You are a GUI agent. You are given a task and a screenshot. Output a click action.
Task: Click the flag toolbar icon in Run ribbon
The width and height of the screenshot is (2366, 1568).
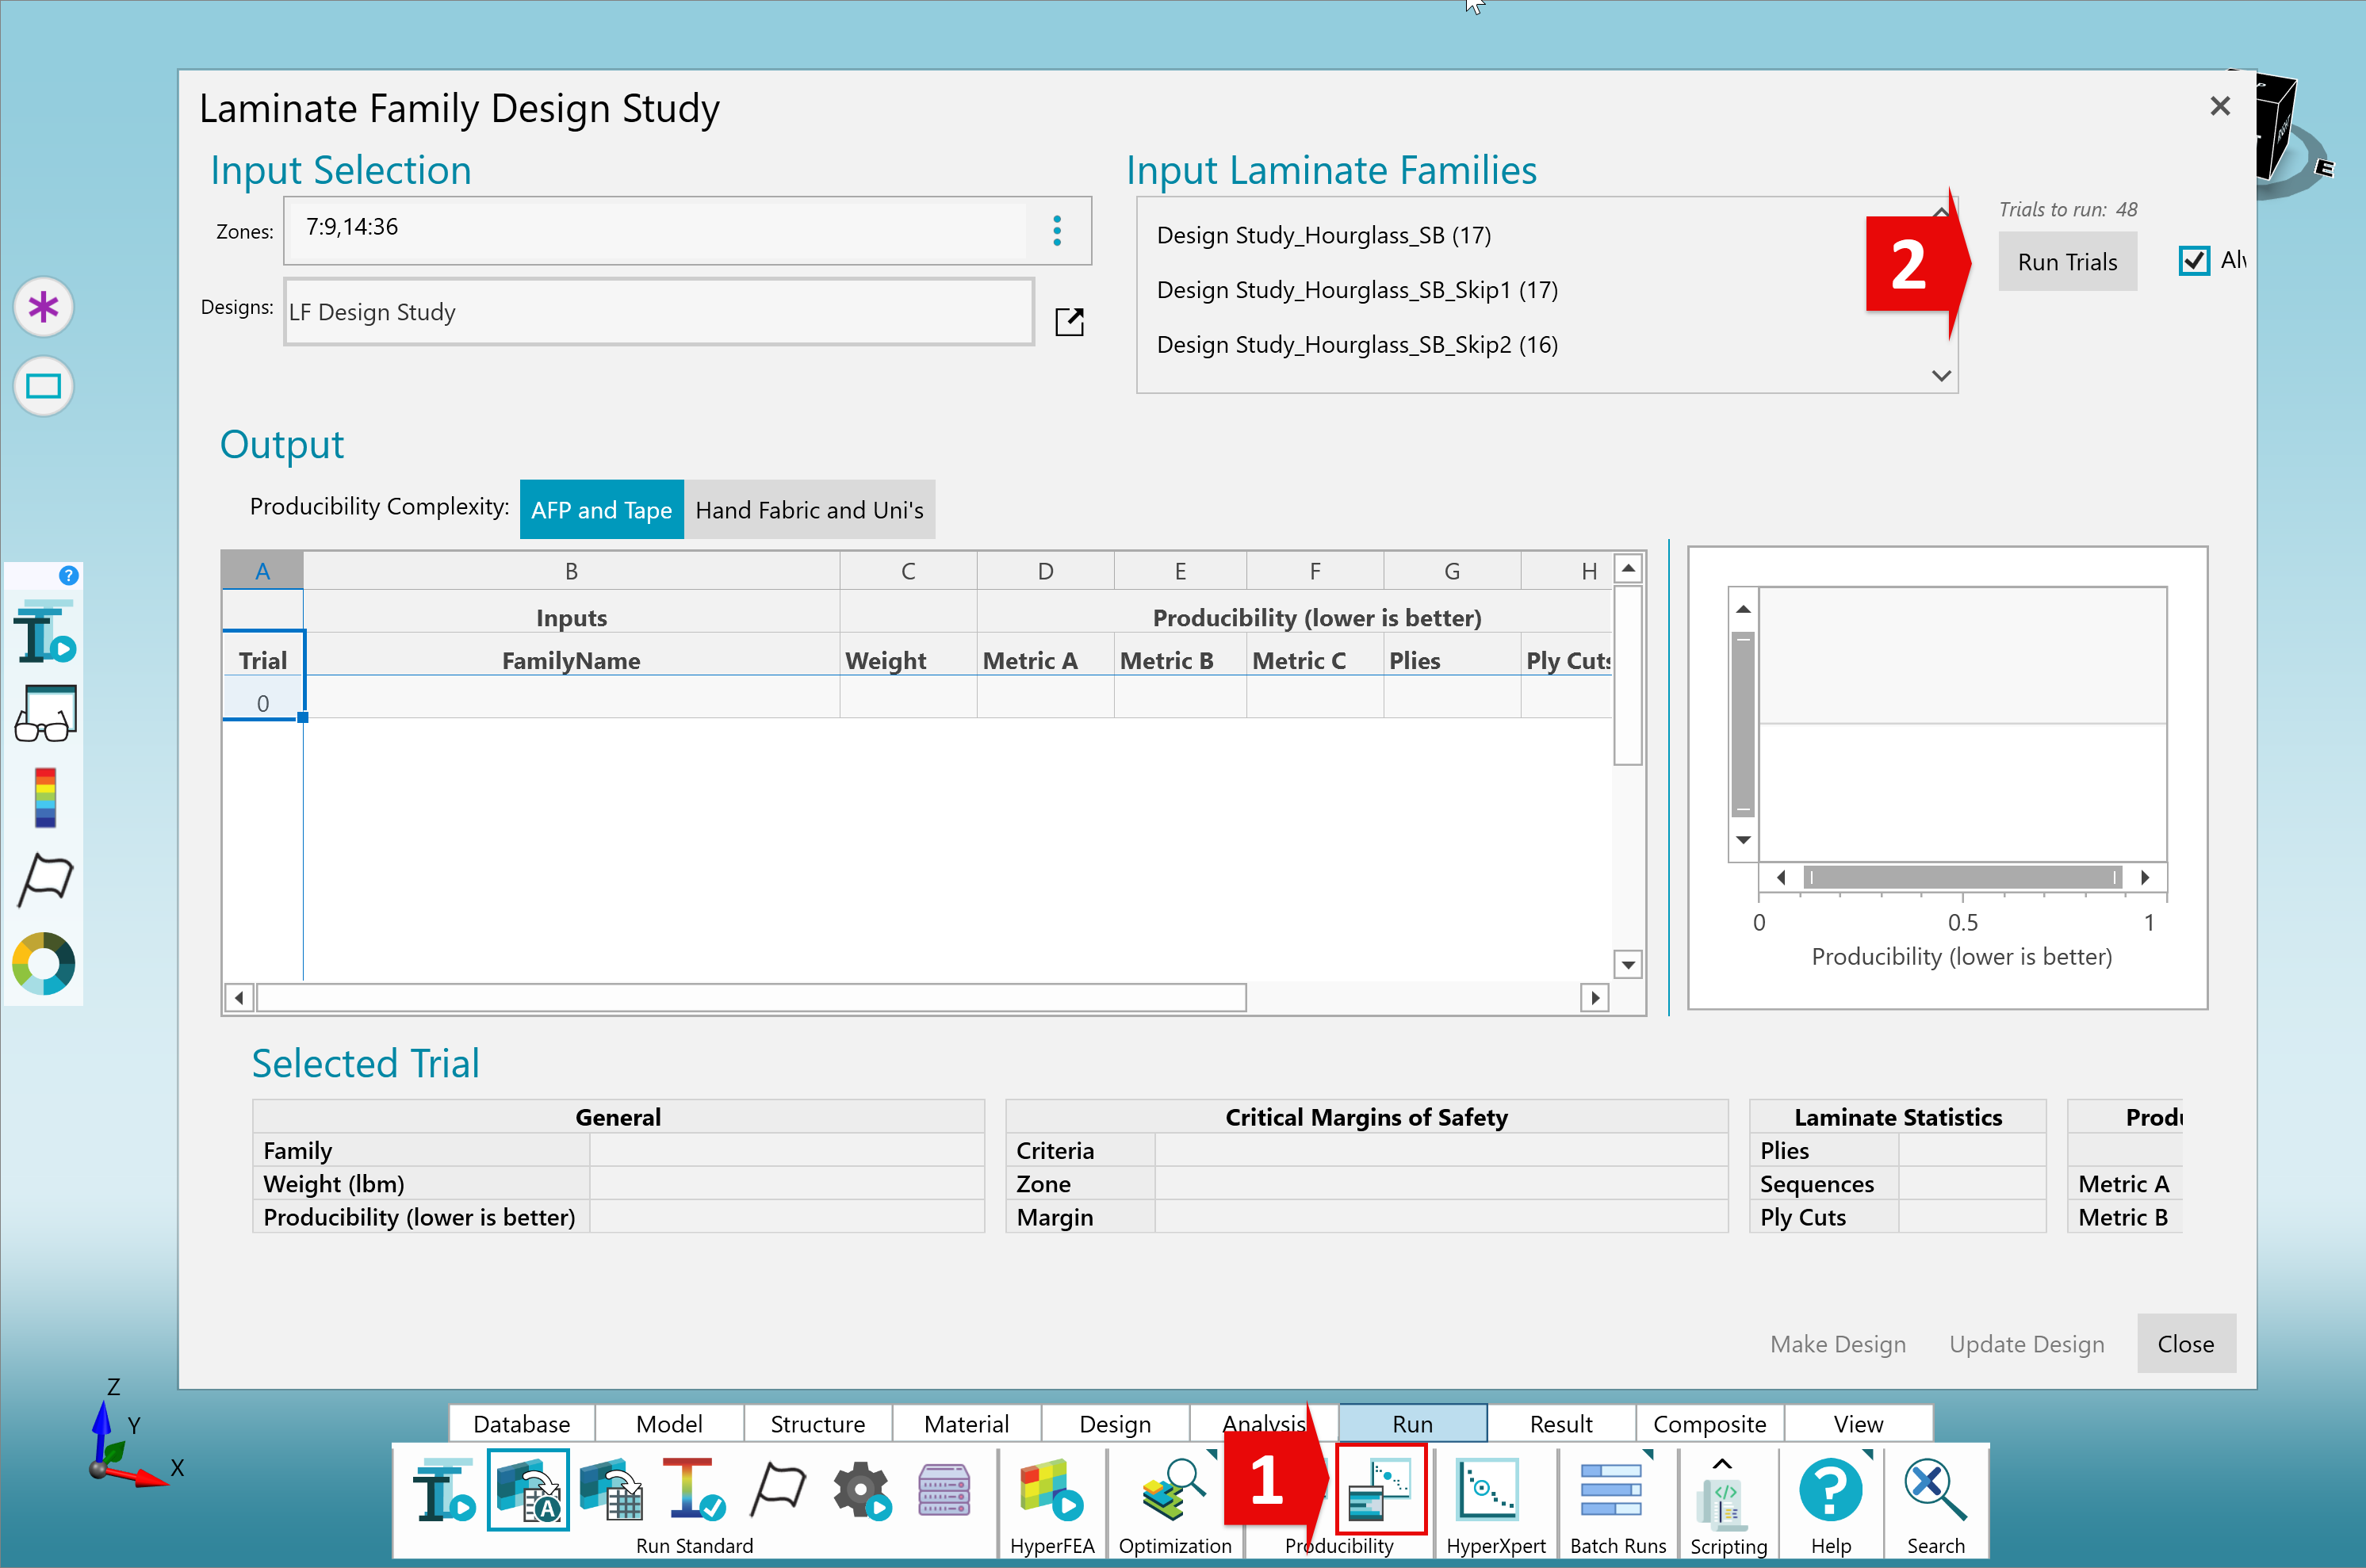tap(777, 1490)
